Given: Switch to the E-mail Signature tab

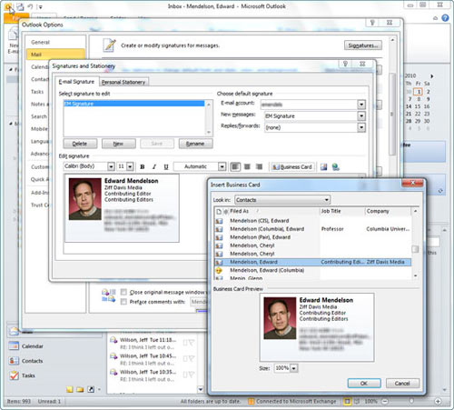Looking at the screenshot, I should [76, 82].
